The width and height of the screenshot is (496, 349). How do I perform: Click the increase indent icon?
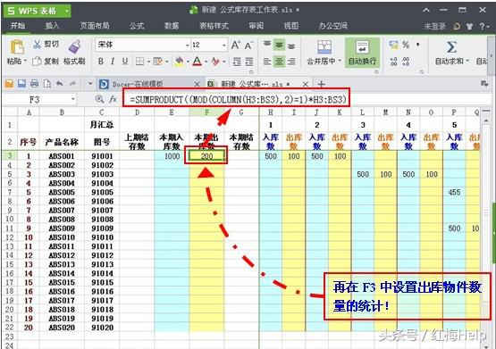(x=249, y=62)
